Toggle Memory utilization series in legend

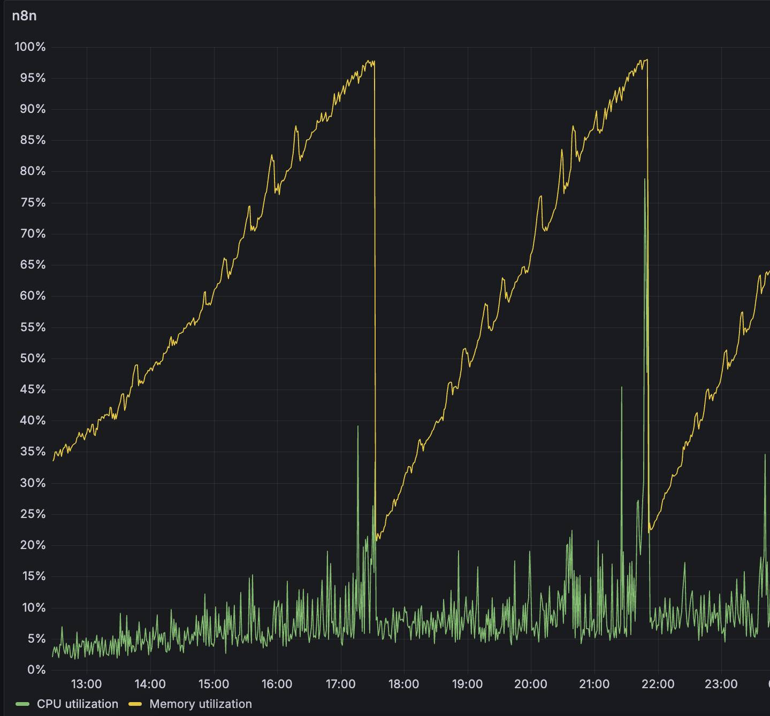[201, 704]
